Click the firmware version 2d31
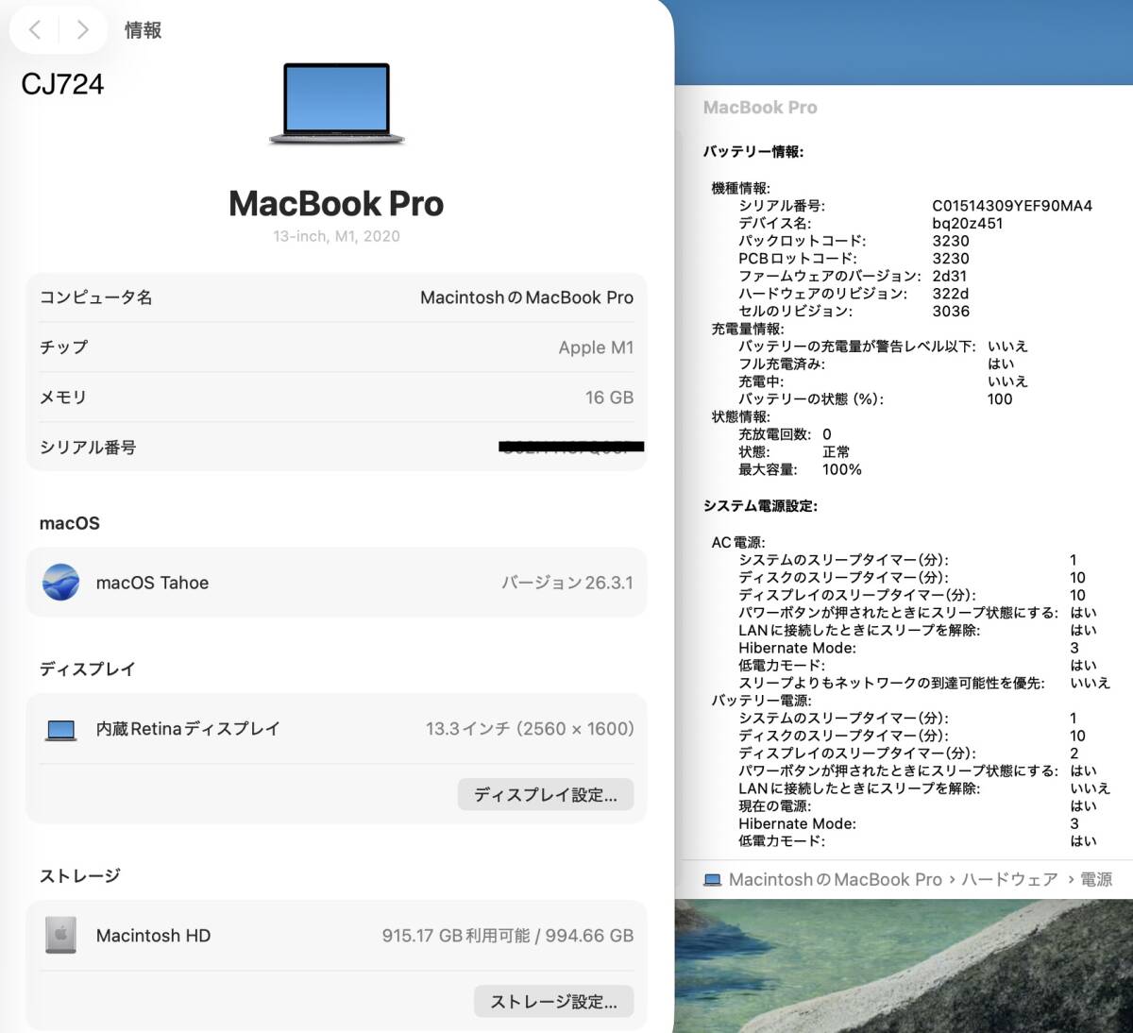This screenshot has width=1133, height=1033. click(x=950, y=276)
